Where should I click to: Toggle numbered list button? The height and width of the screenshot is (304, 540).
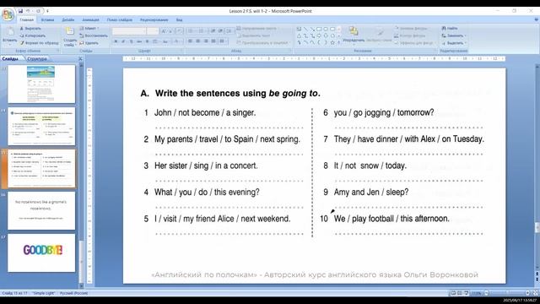(x=202, y=31)
